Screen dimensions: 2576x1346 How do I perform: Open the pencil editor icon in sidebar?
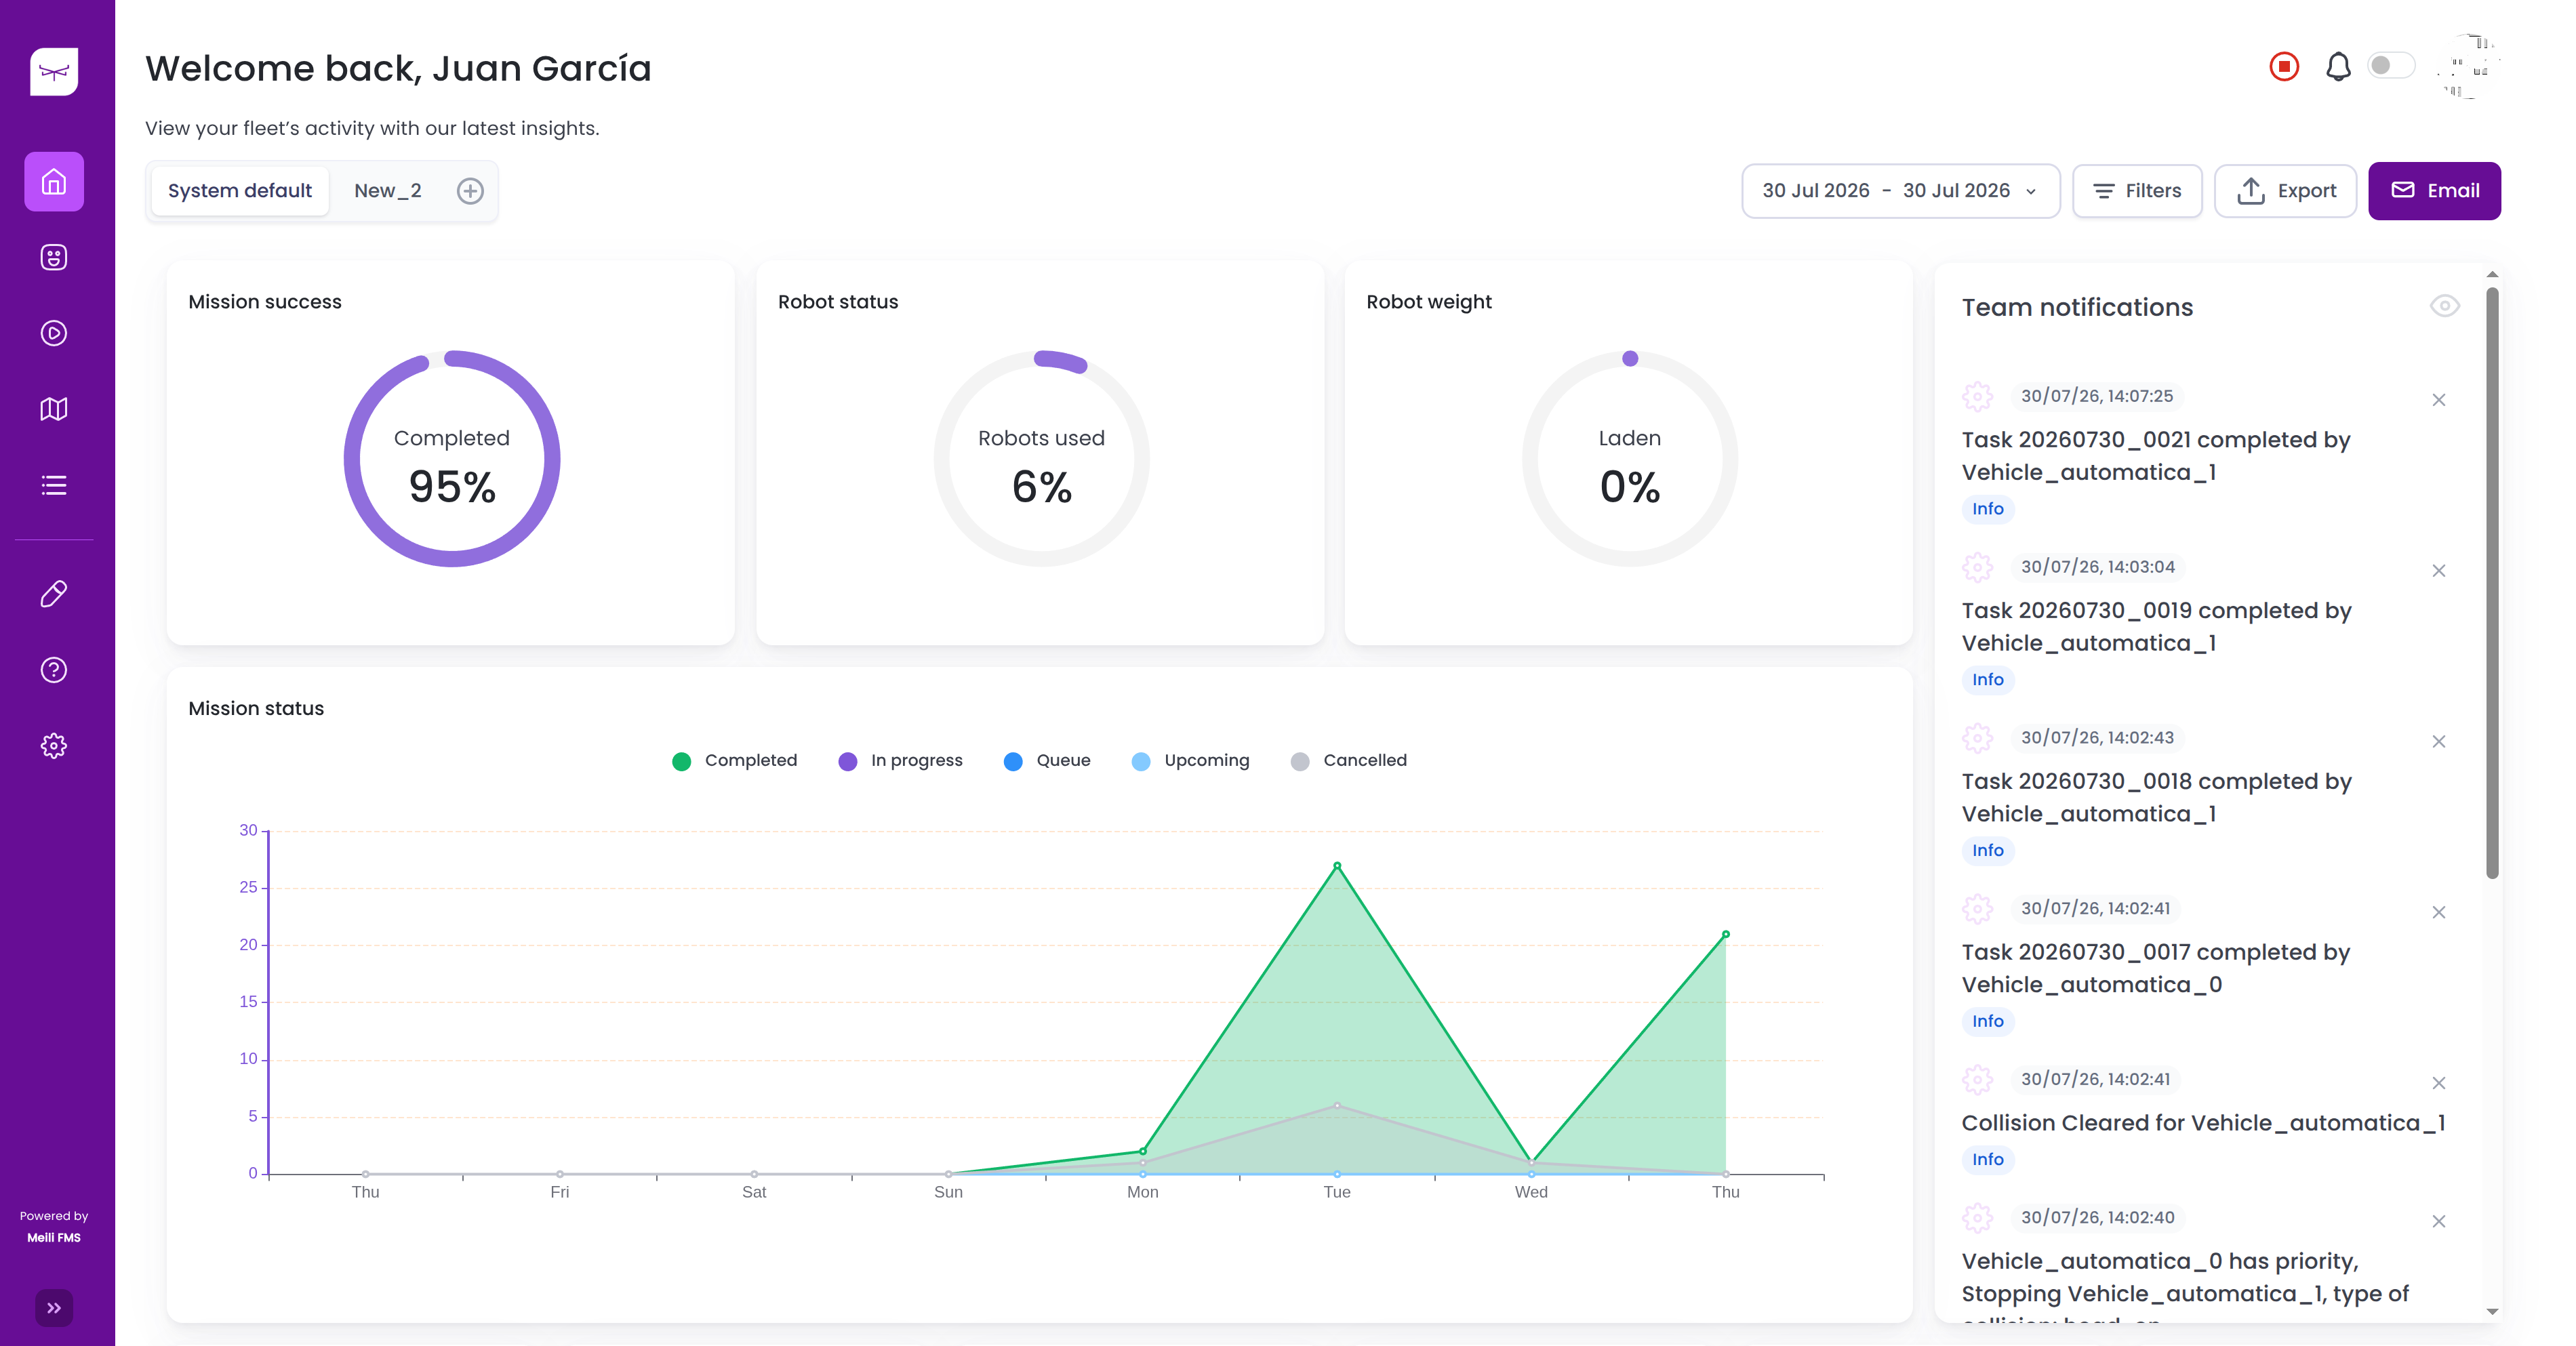54,594
